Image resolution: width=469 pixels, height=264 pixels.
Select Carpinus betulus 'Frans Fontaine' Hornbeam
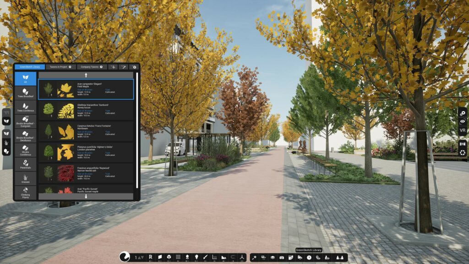86,132
